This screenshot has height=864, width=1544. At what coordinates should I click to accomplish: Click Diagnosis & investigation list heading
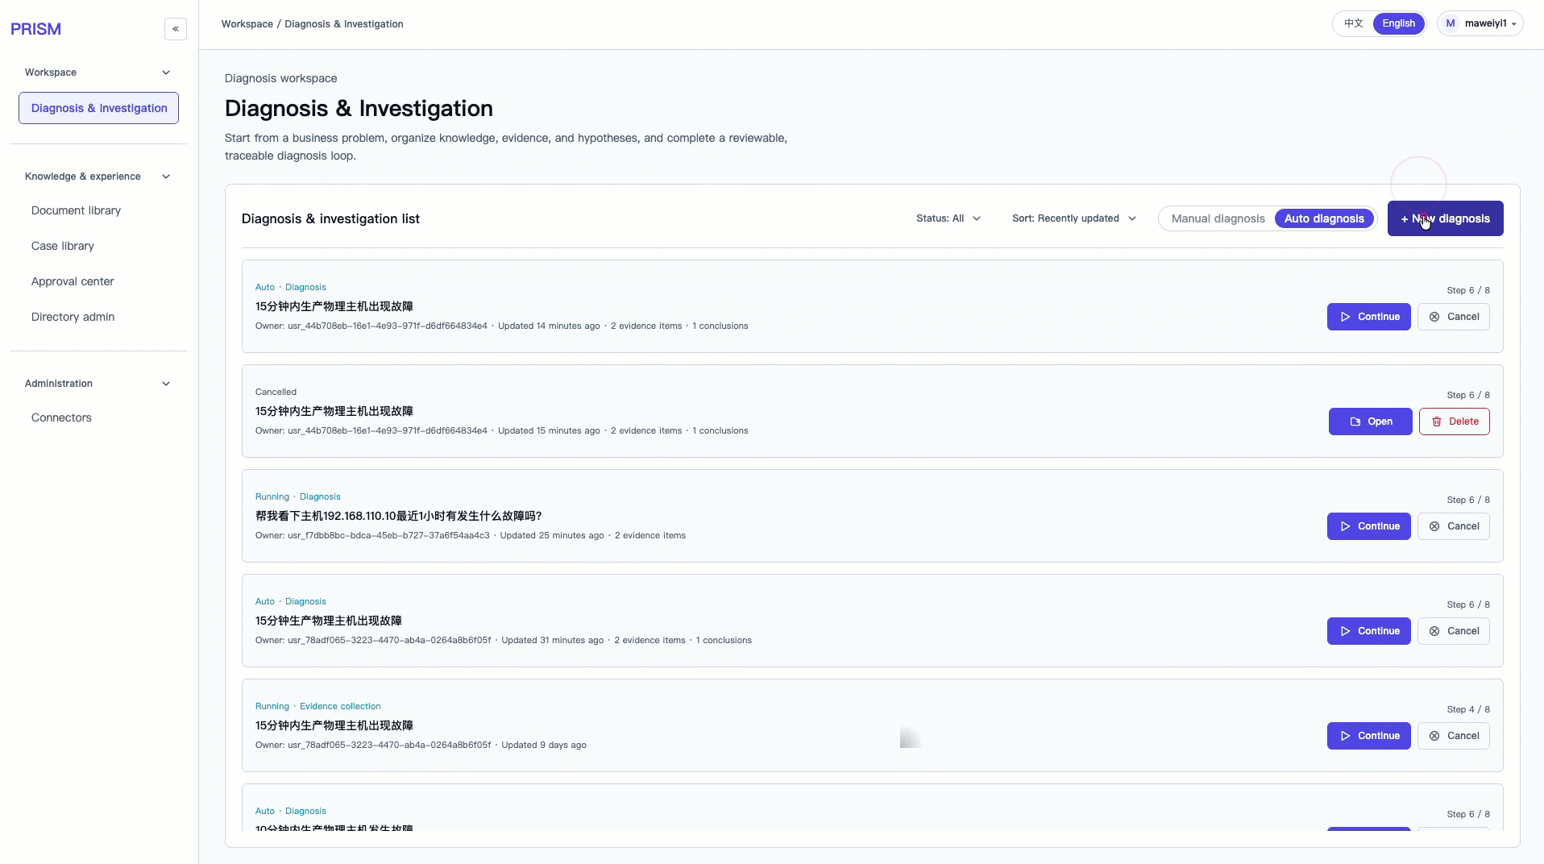330,218
